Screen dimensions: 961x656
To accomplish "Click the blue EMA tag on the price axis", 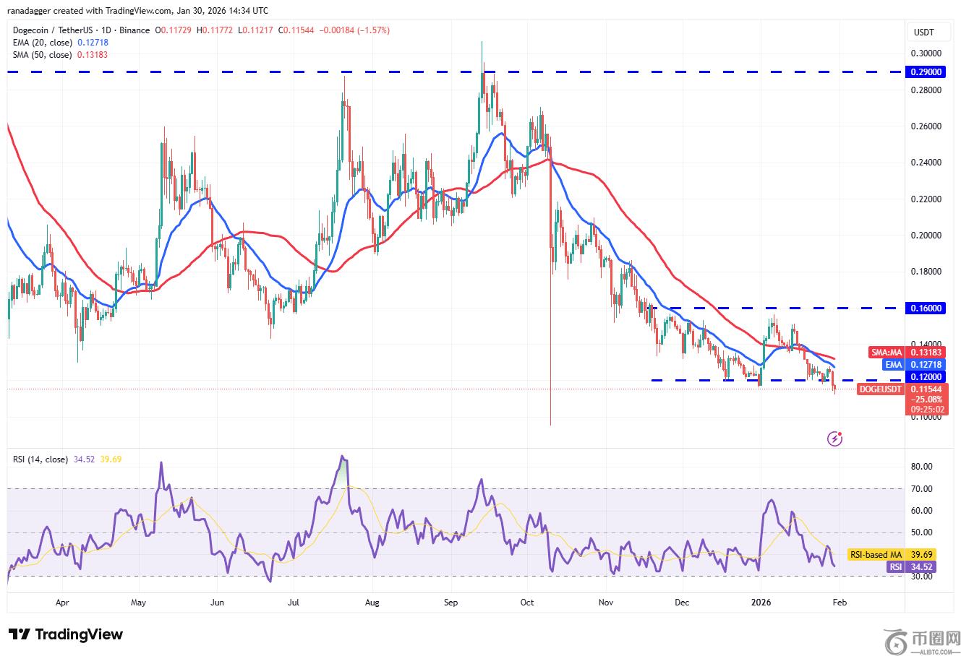I will click(x=893, y=365).
